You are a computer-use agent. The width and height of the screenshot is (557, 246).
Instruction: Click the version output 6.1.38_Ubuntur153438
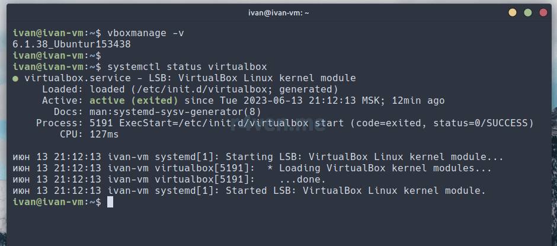(71, 44)
